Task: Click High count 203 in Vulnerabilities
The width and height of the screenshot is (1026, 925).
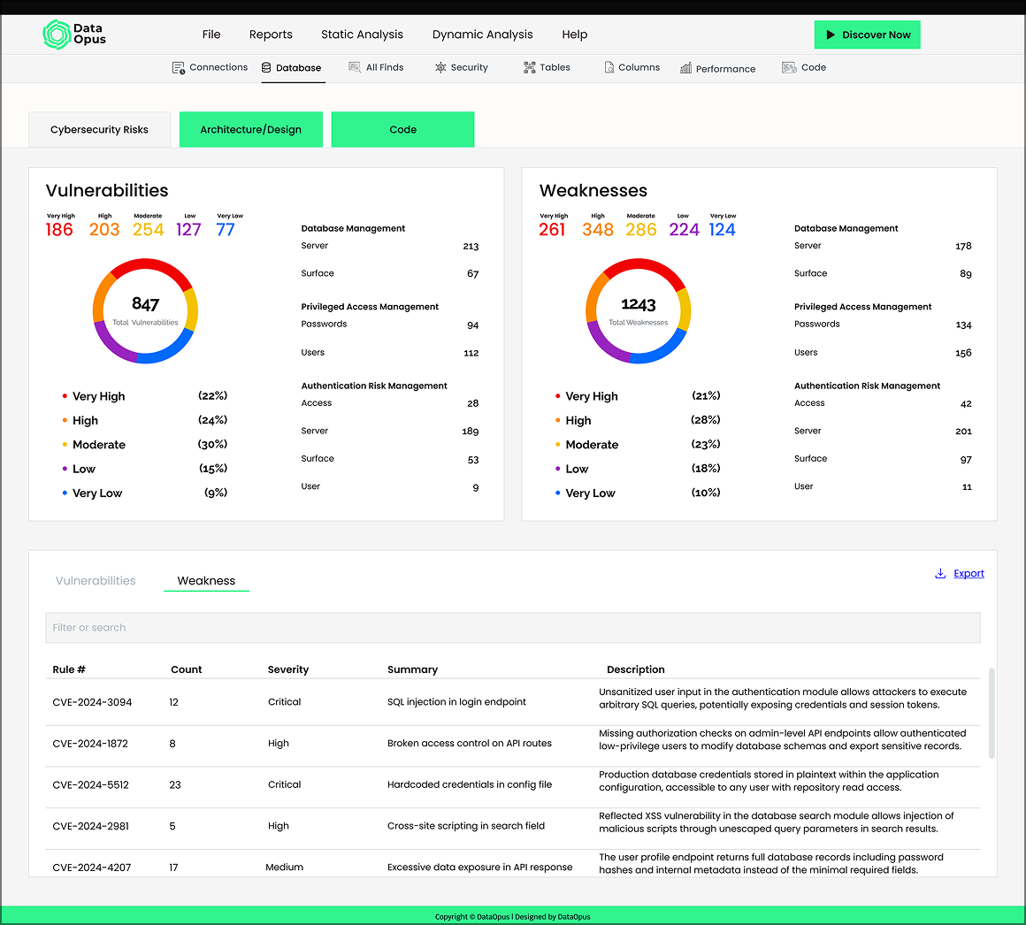Action: [x=104, y=230]
